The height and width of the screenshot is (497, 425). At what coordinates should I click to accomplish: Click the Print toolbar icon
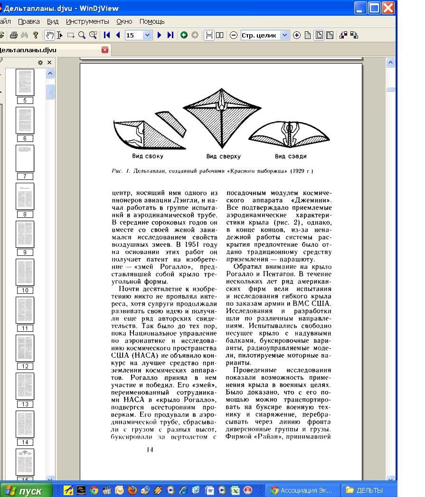point(14,35)
